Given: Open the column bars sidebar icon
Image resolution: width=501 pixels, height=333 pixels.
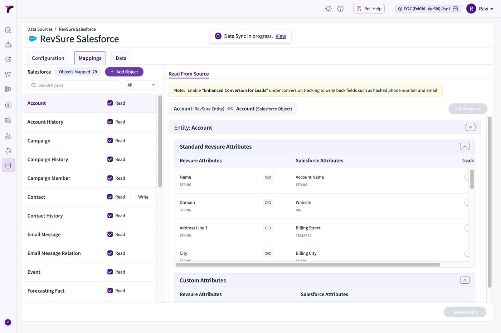Looking at the screenshot, I should tap(8, 89).
